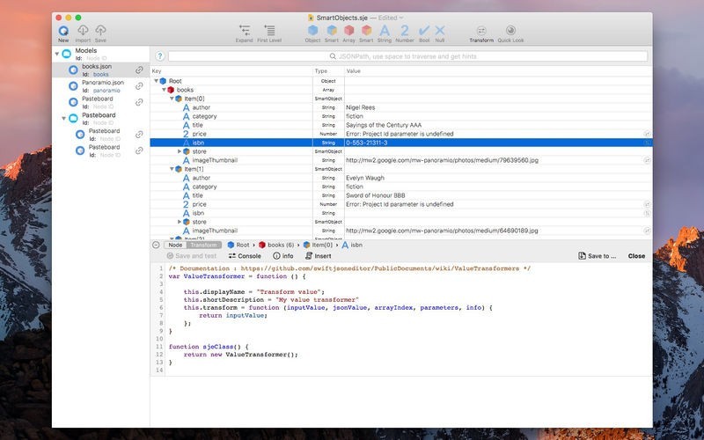Collapse the Pasteboard group in sidebar
Viewport: 704px width, 440px height.
[63, 119]
